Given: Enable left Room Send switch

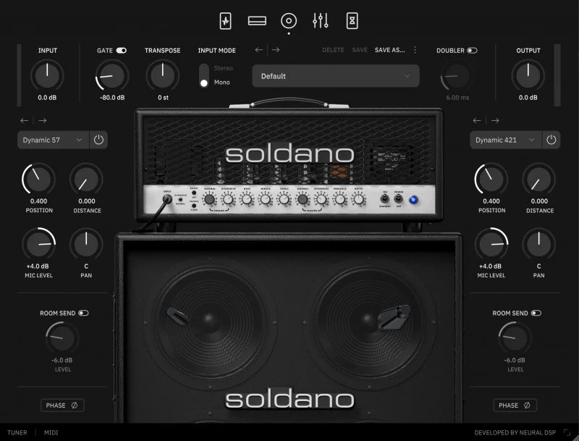Looking at the screenshot, I should (x=83, y=314).
